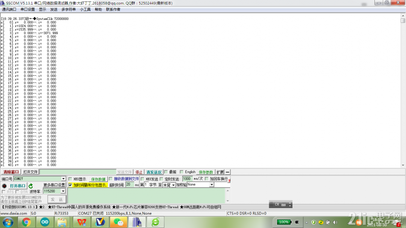Click the dash collapse button beside 扩展
Screen dimensions: 406x228
point(227,172)
